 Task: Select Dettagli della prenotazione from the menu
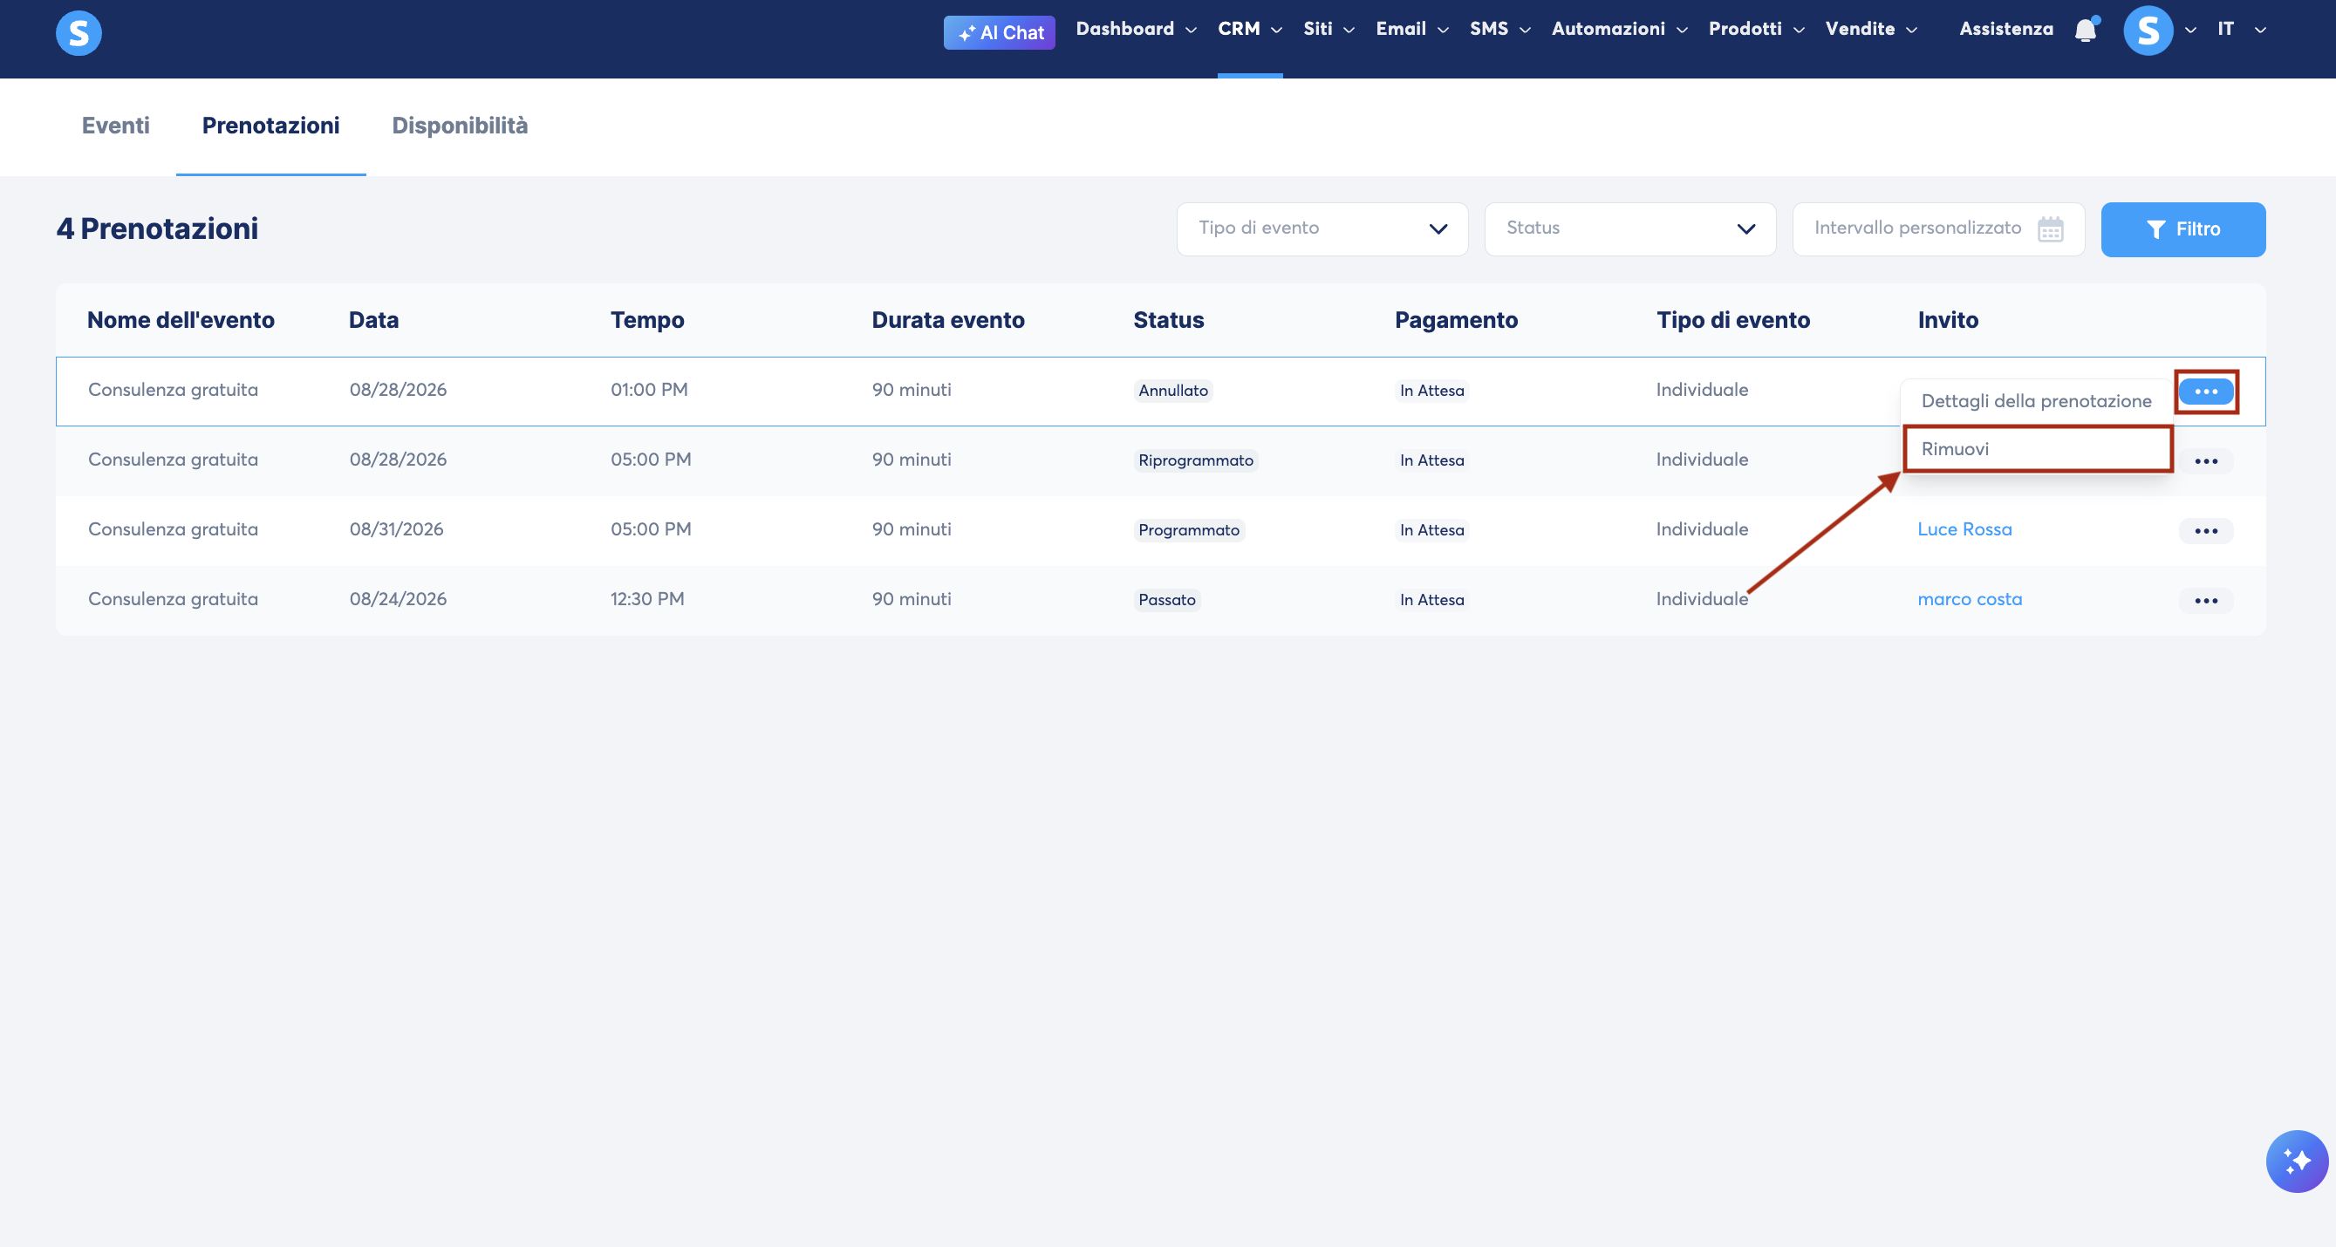[2036, 401]
